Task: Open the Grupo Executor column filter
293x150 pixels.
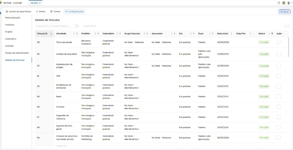Action: click(x=147, y=34)
